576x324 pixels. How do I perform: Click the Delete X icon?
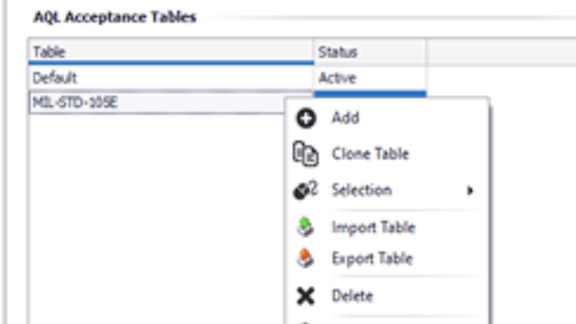[x=305, y=296]
